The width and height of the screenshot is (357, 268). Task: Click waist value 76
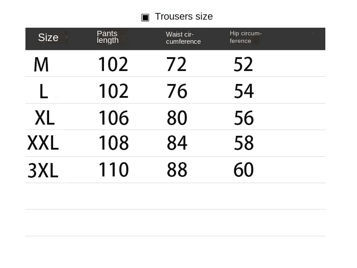point(177,91)
